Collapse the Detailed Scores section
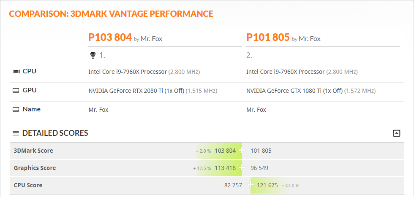The width and height of the screenshot is (414, 197). 397,133
